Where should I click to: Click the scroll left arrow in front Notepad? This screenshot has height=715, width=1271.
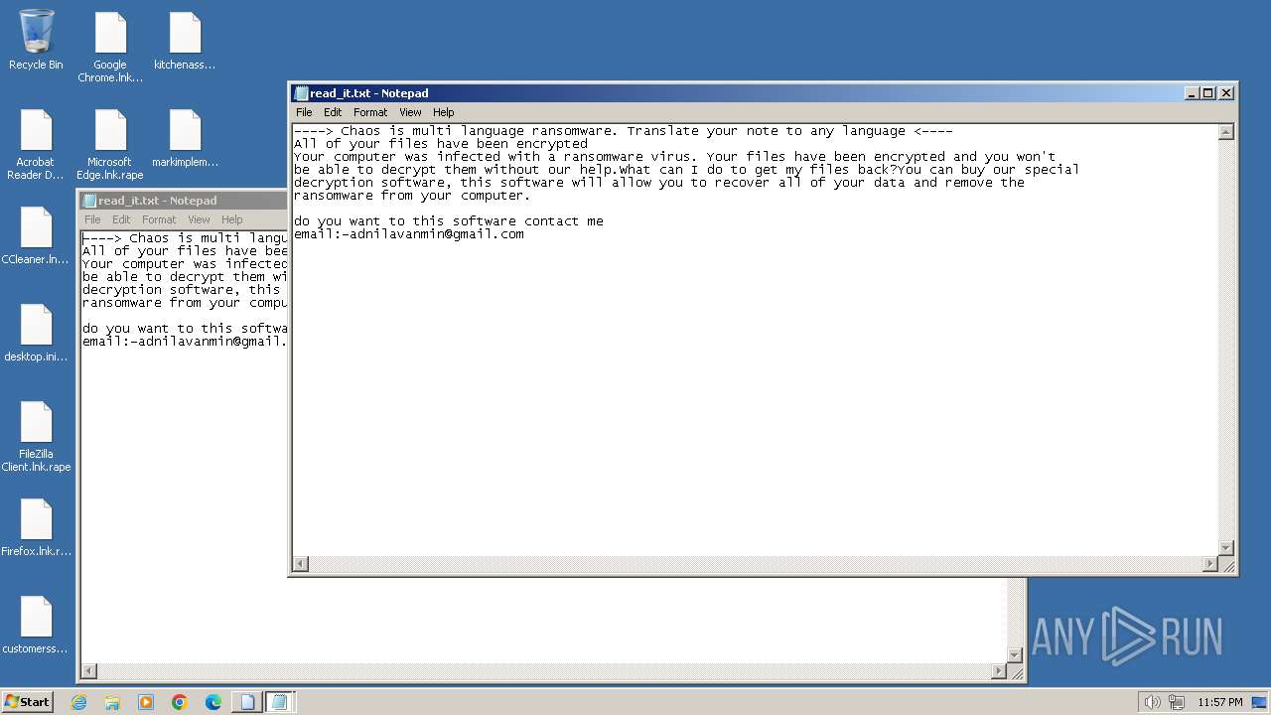tap(300, 564)
